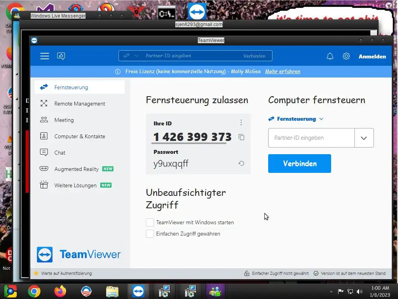Click Warte auf Authentifizierung status

(x=66, y=274)
